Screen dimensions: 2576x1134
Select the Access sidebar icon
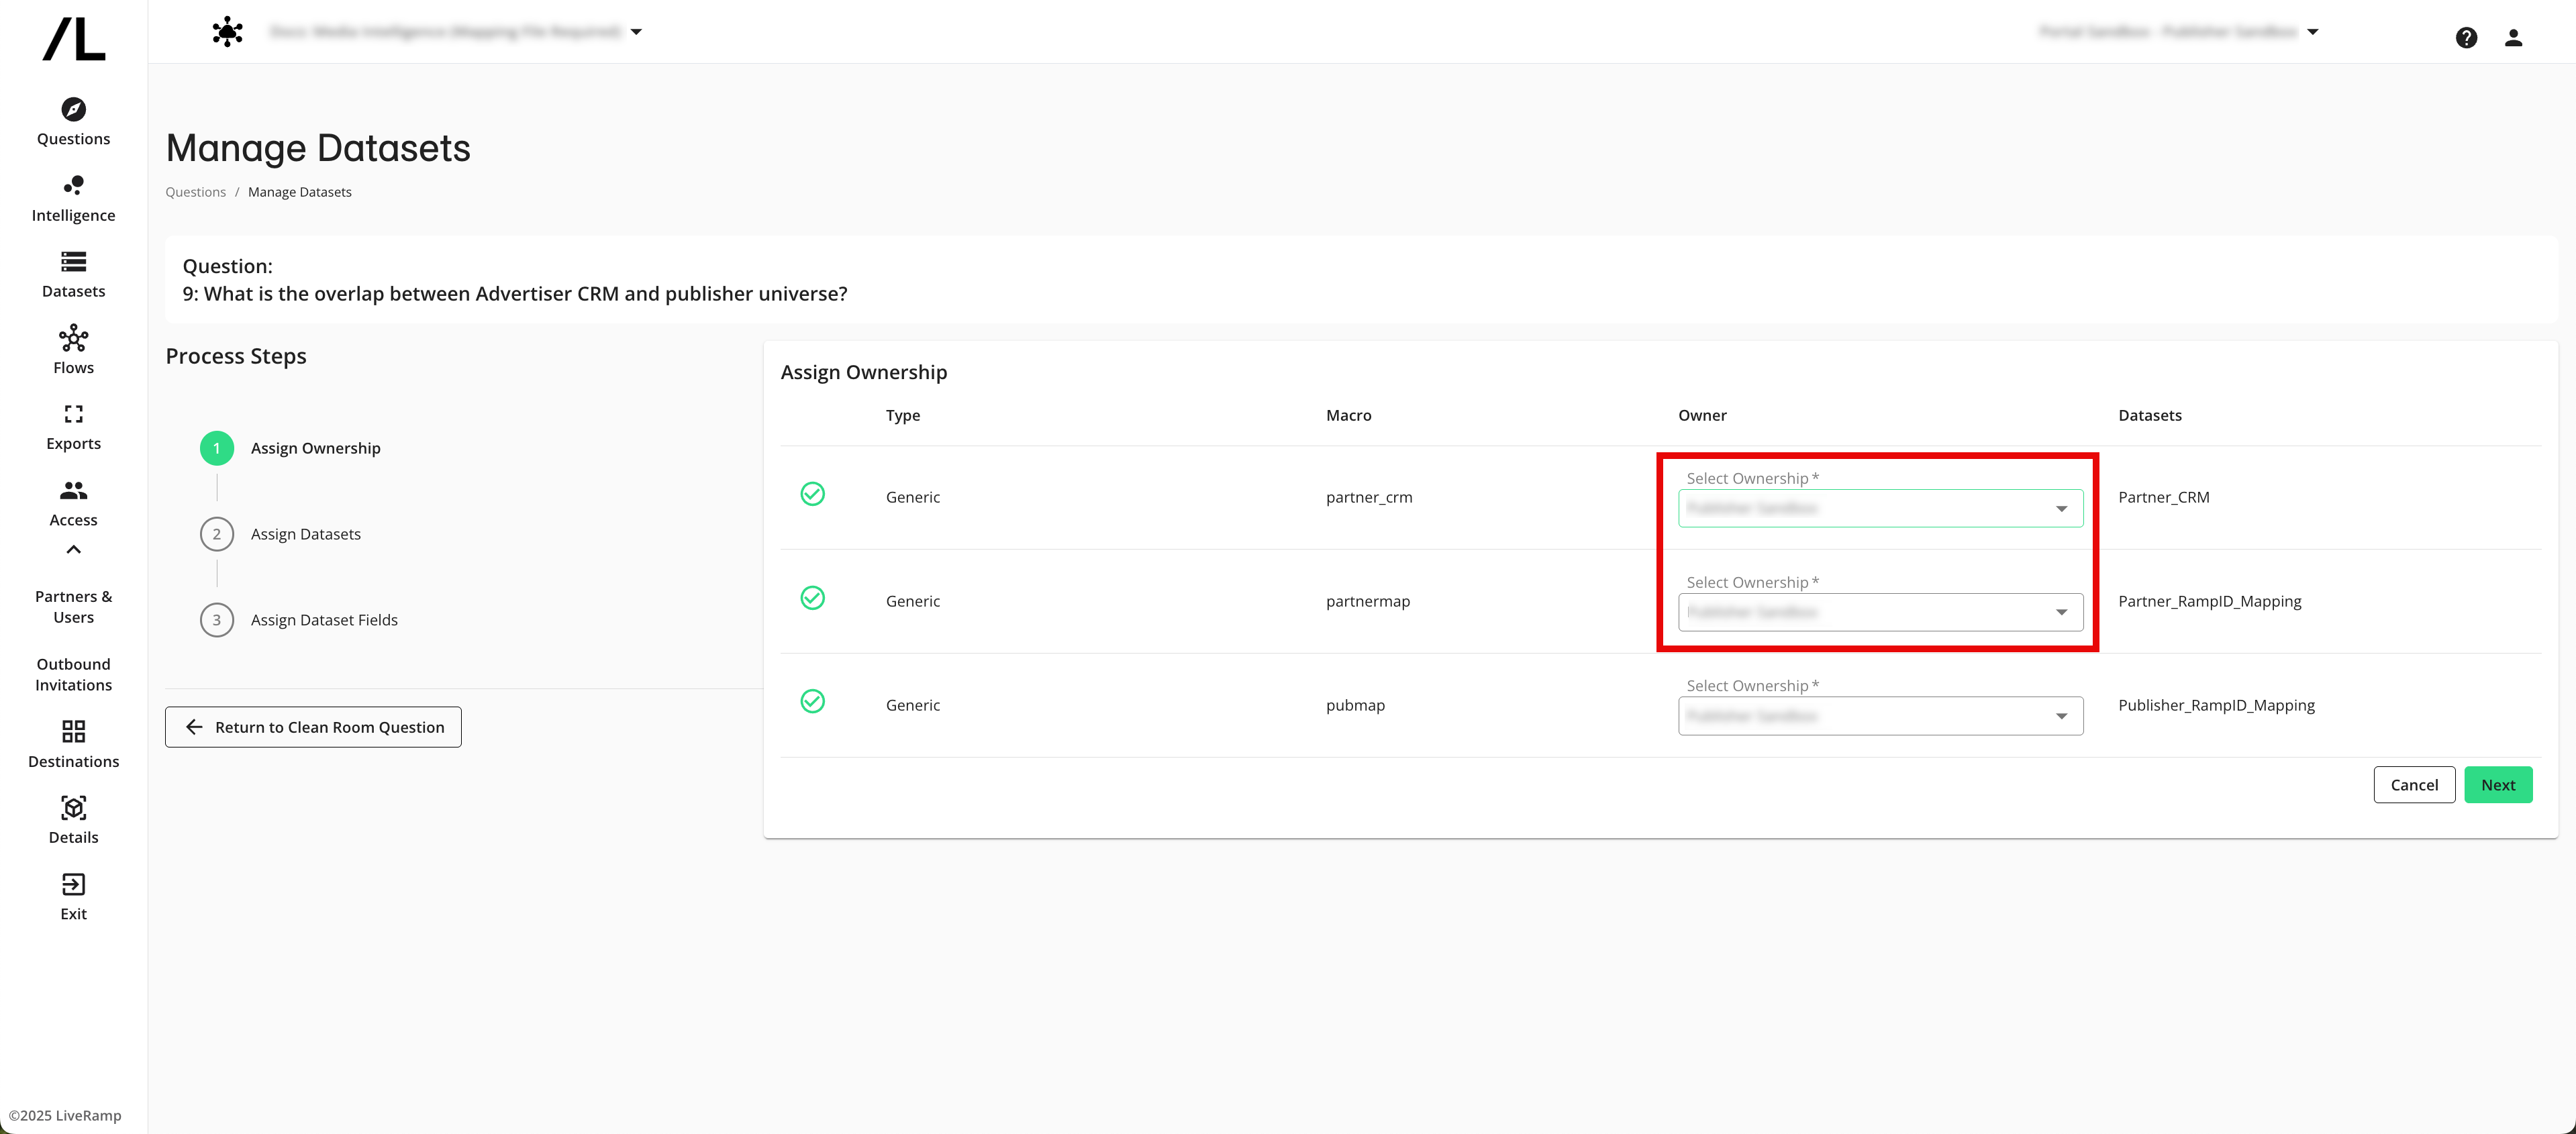point(72,502)
